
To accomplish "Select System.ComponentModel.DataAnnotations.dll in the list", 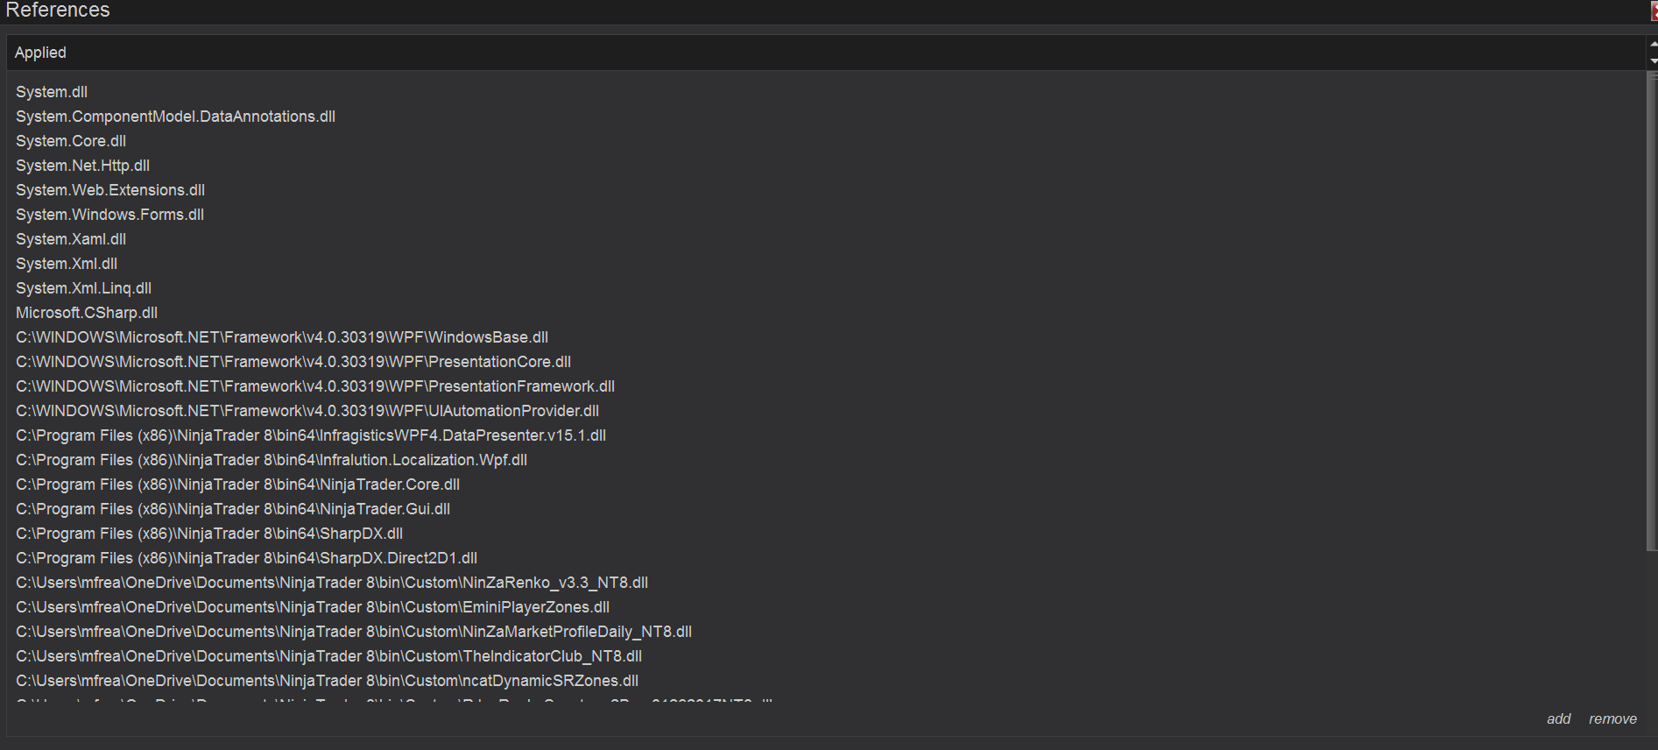I will click(x=175, y=117).
